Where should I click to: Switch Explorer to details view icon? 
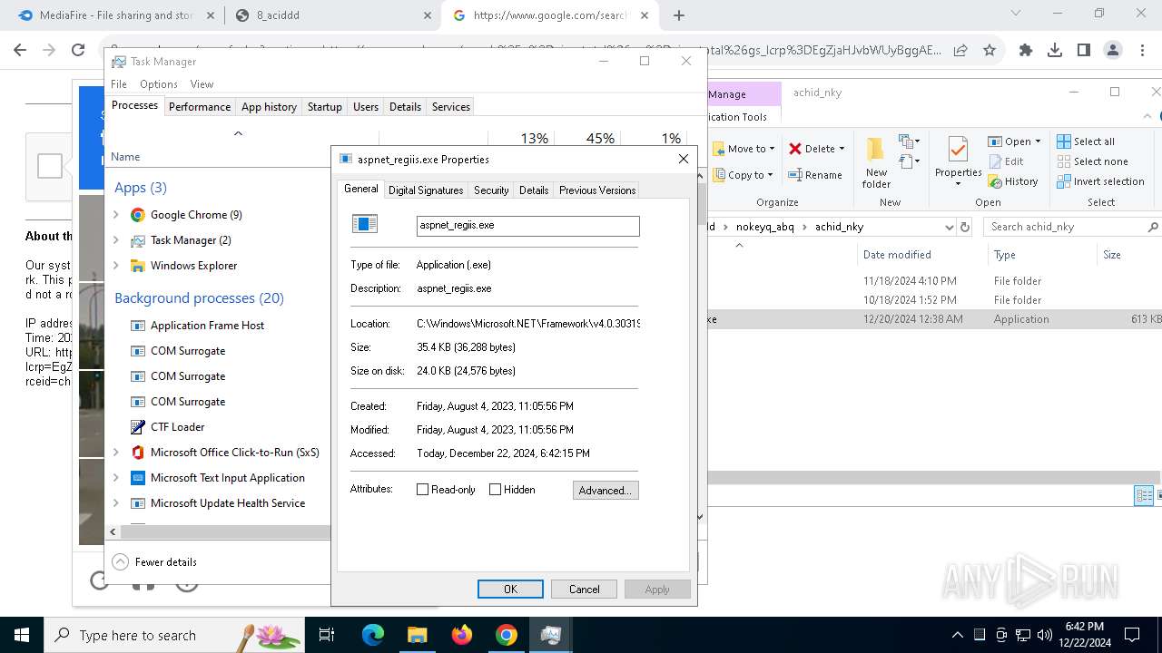(1144, 495)
